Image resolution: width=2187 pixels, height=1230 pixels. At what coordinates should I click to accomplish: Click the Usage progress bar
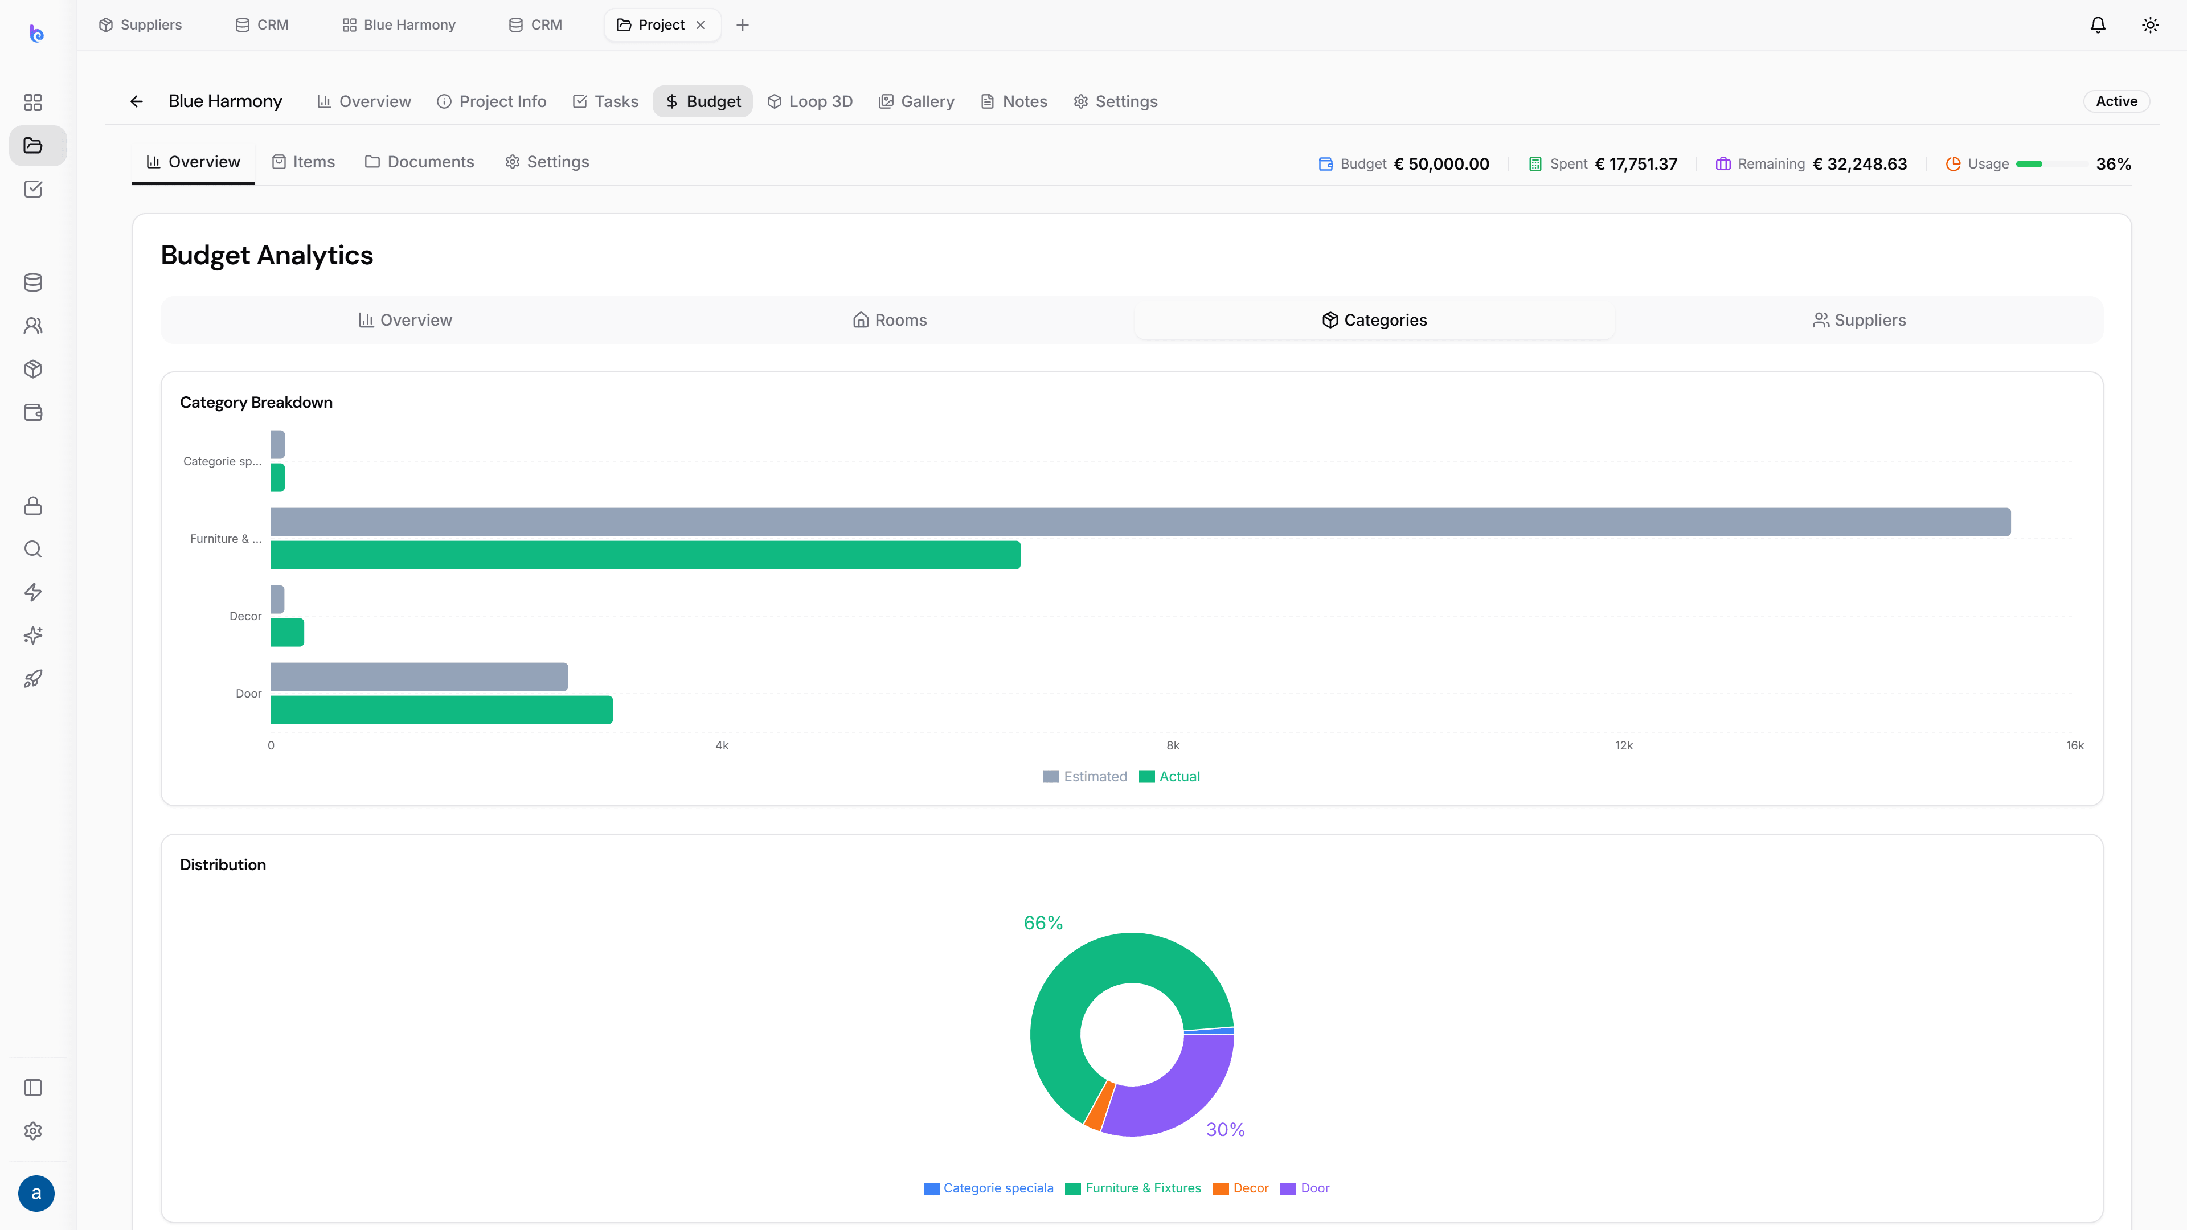coord(2052,164)
